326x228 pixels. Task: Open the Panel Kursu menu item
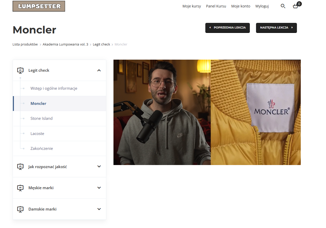[216, 6]
